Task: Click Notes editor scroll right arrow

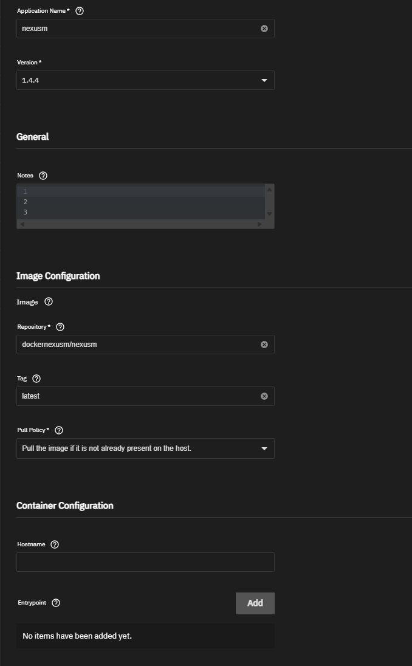Action: pyautogui.click(x=259, y=224)
